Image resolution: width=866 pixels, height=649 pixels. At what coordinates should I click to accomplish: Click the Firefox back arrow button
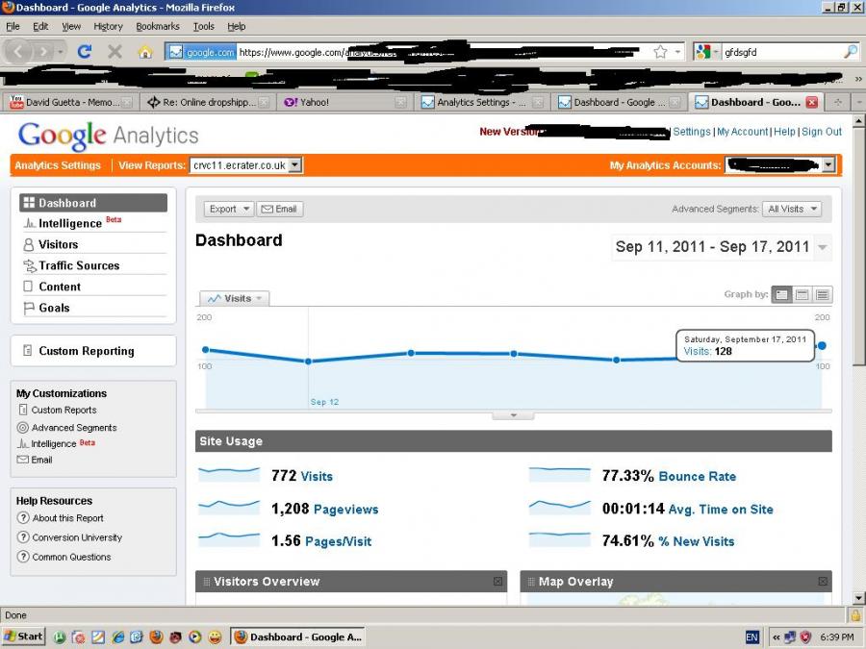click(x=18, y=52)
